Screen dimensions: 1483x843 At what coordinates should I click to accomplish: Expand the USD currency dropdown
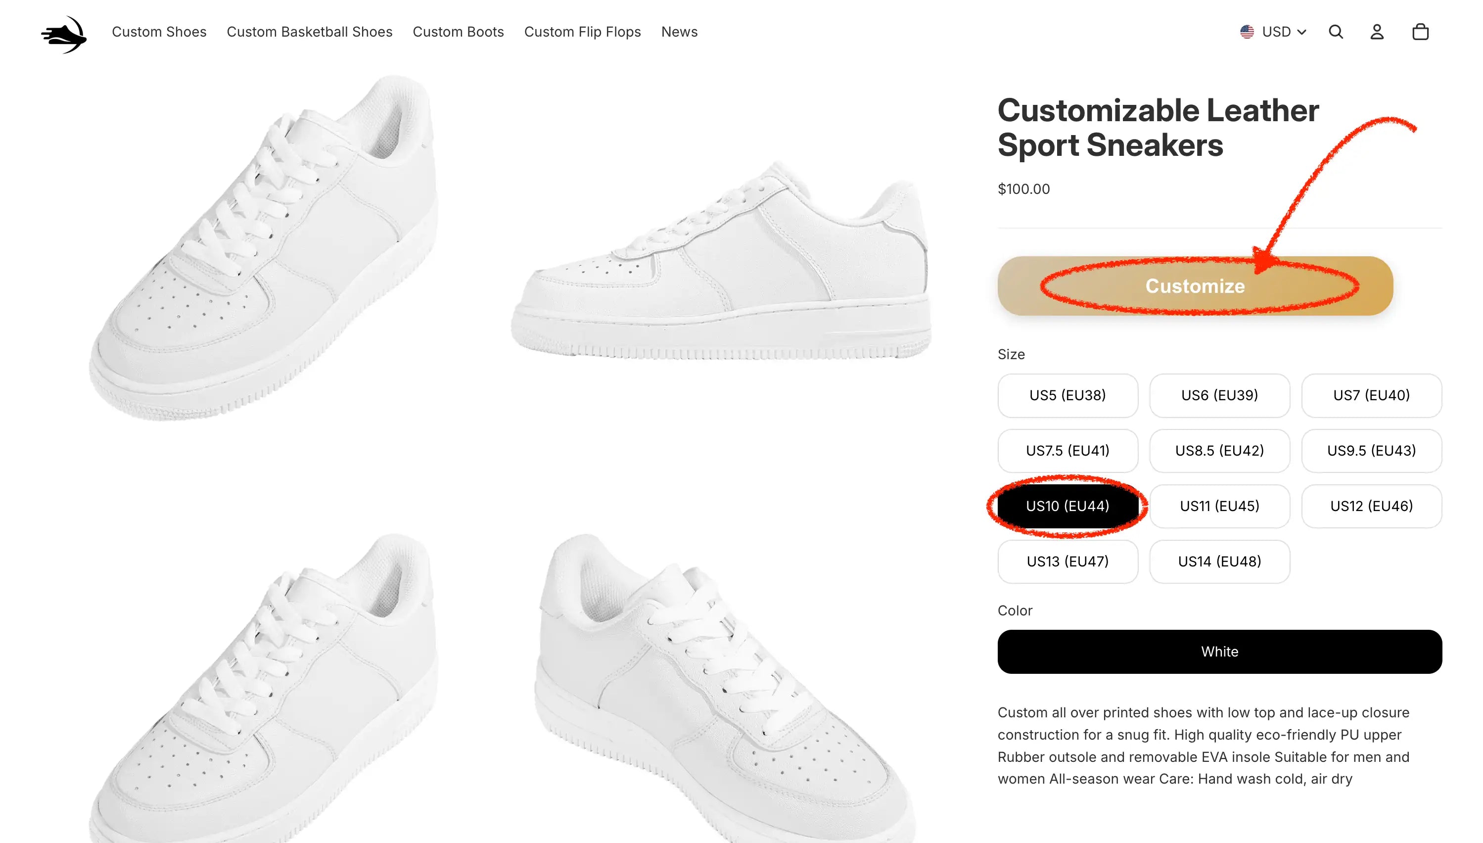click(x=1283, y=32)
